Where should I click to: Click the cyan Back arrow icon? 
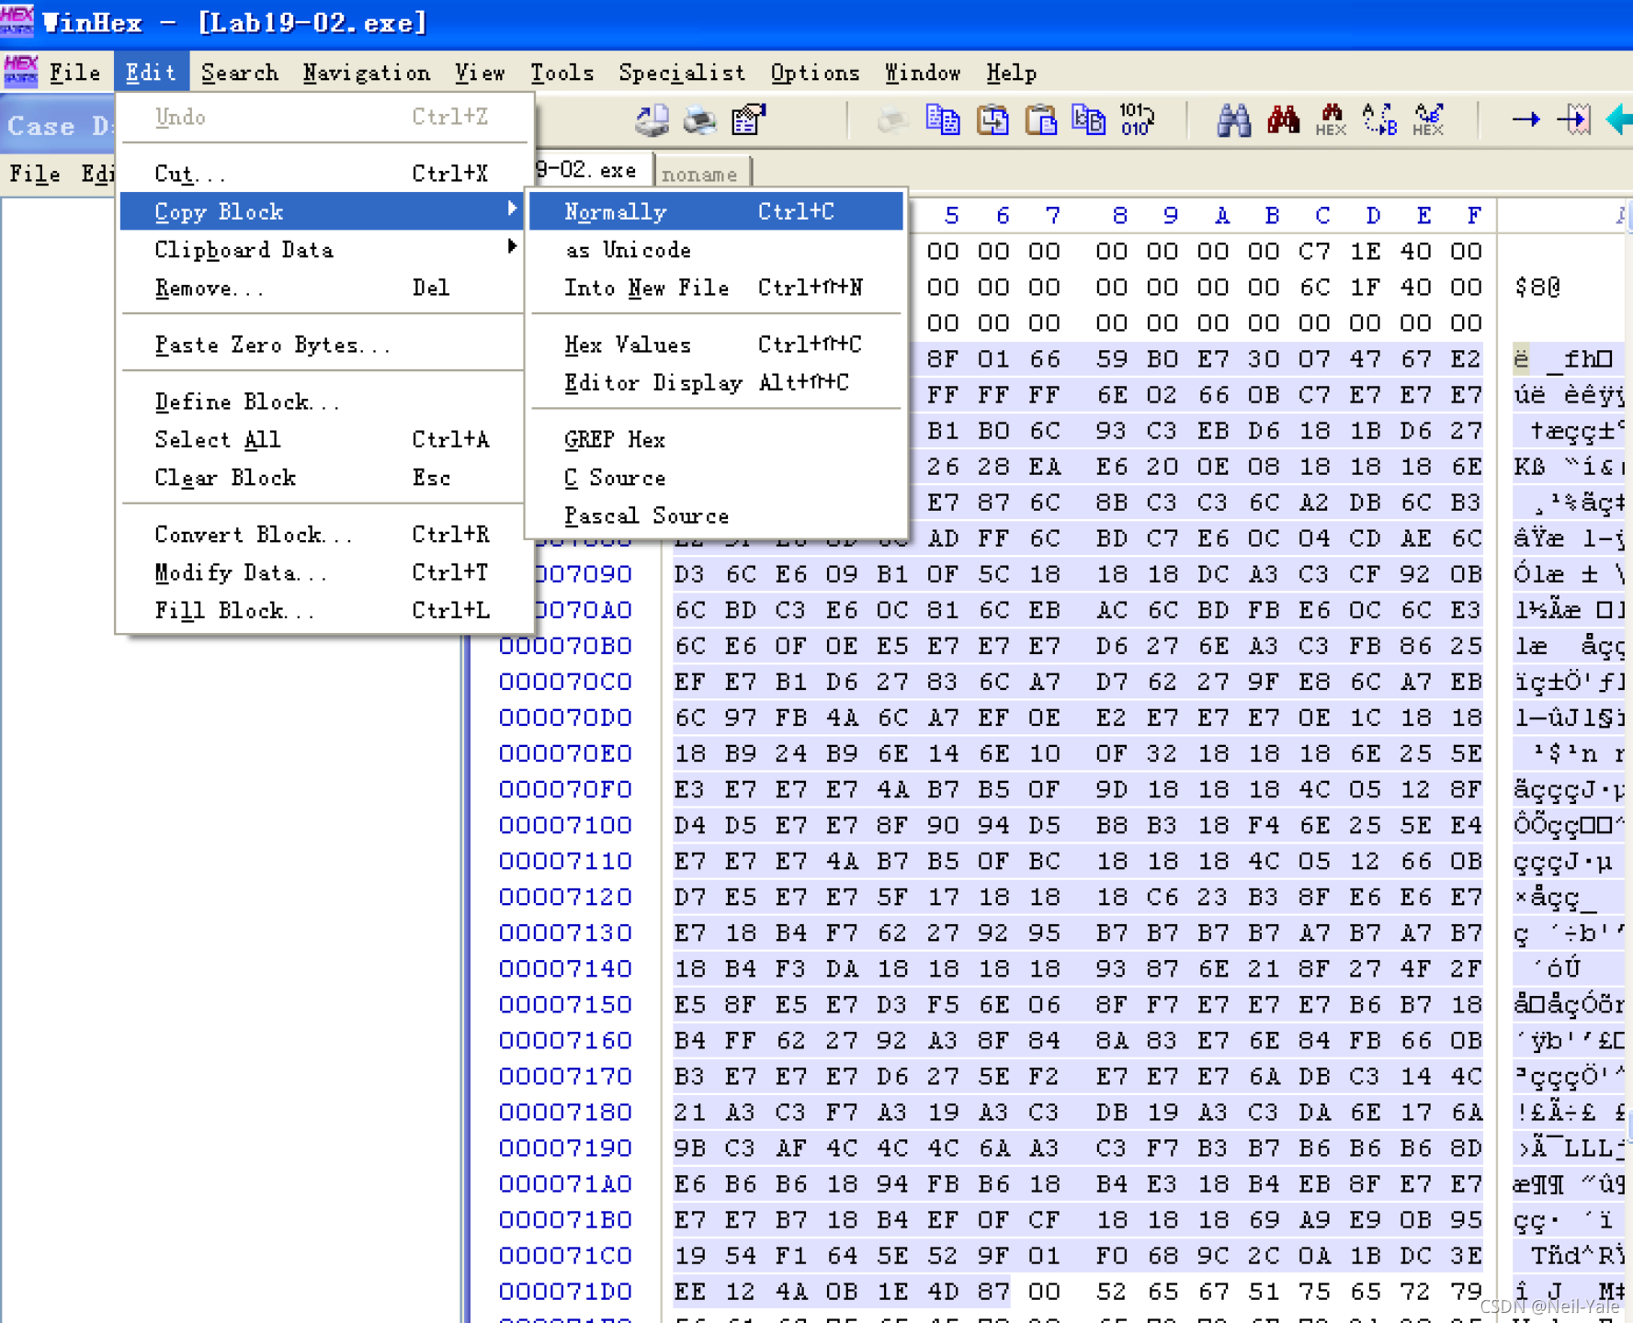click(1619, 120)
